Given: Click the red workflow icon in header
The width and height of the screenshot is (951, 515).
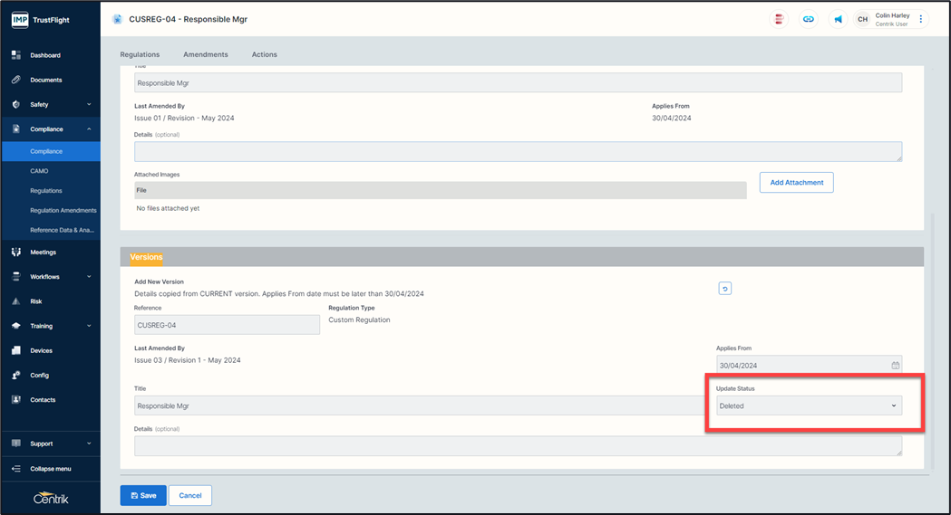Looking at the screenshot, I should coord(778,19).
